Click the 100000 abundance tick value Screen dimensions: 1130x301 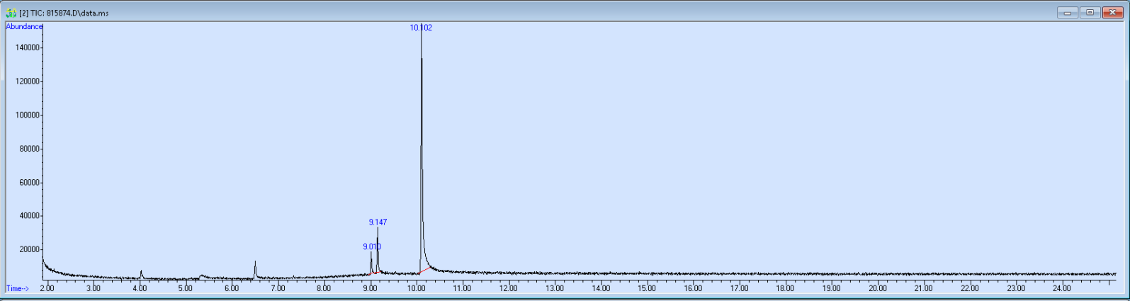click(x=26, y=115)
